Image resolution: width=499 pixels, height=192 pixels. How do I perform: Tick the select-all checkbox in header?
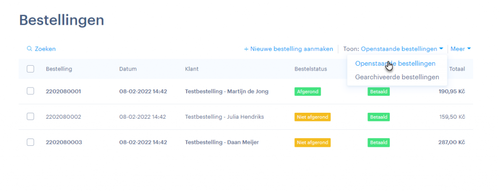[x=30, y=69]
